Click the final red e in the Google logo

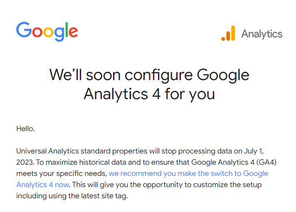tap(73, 32)
